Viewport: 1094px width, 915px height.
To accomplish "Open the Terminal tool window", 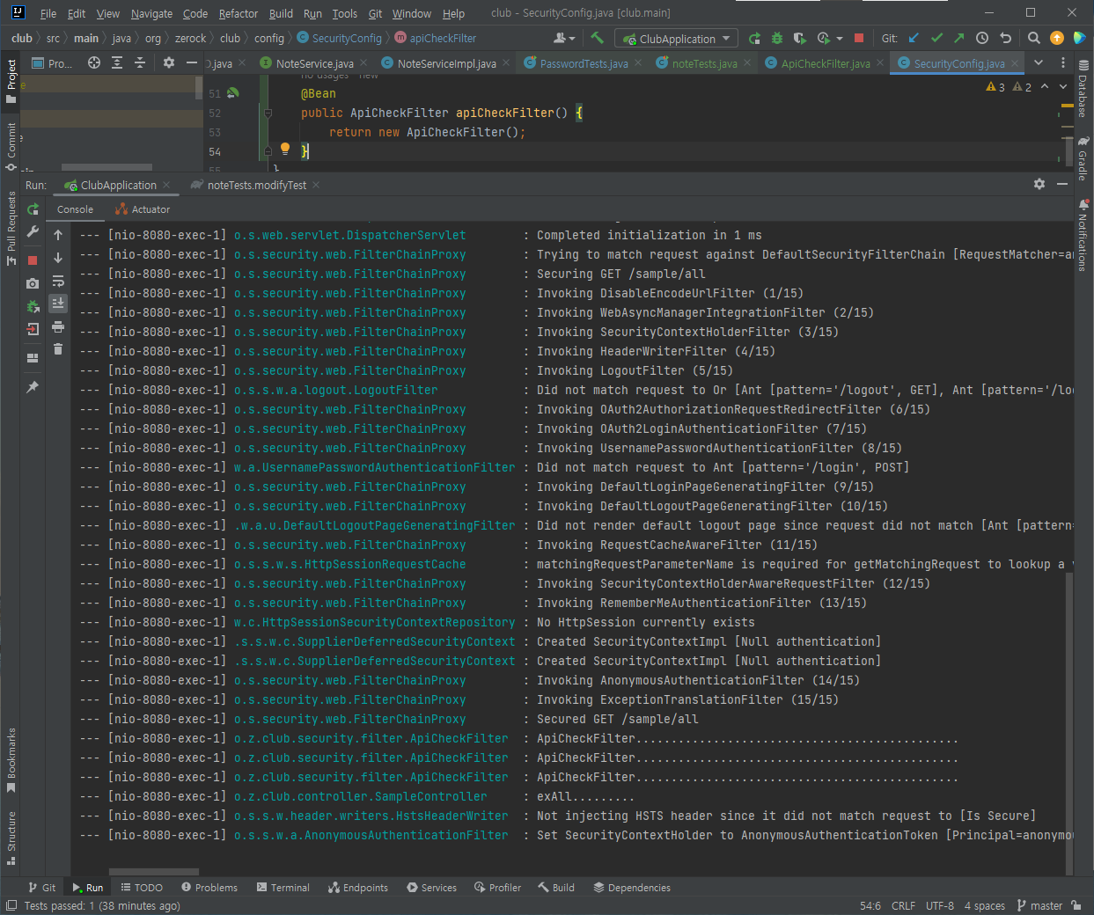I will point(283,887).
